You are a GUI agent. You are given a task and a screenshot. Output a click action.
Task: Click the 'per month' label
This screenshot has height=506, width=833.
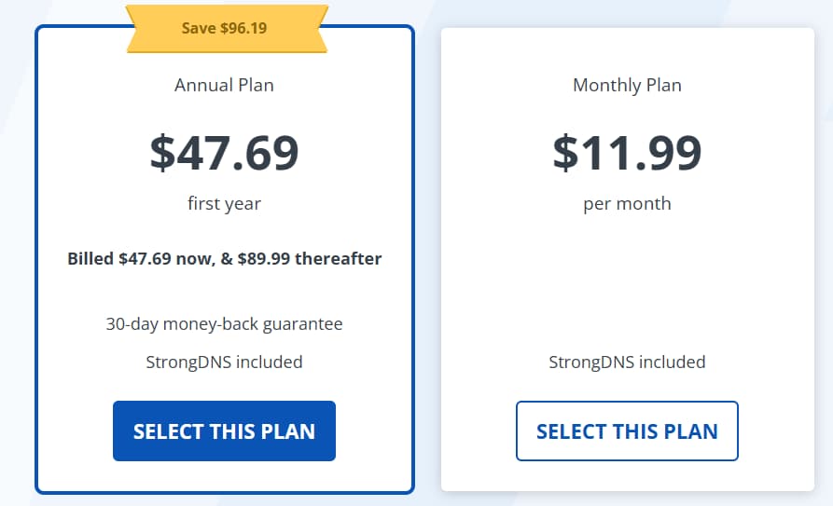click(x=627, y=203)
